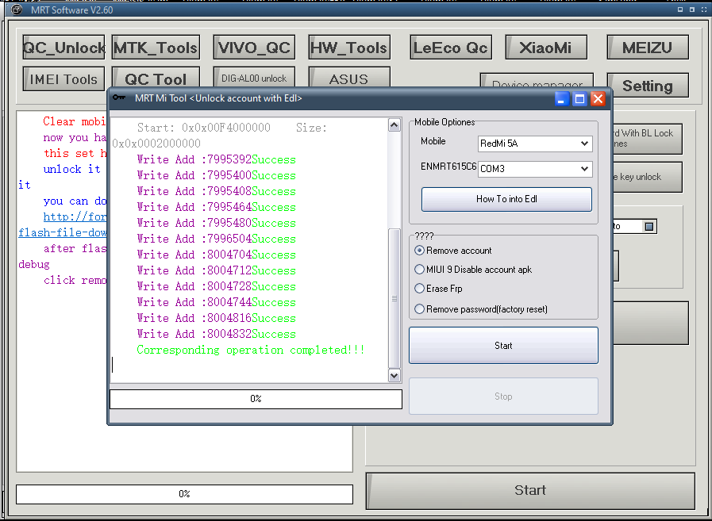Open the MTK_Tools tab
The image size is (712, 521).
click(156, 48)
